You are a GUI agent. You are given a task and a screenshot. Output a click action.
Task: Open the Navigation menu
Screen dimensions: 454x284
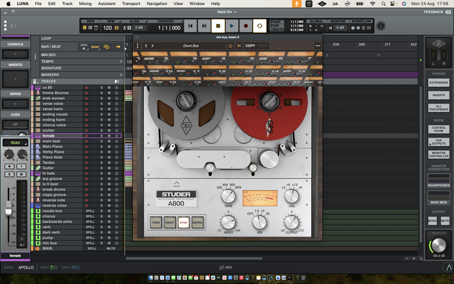(157, 4)
